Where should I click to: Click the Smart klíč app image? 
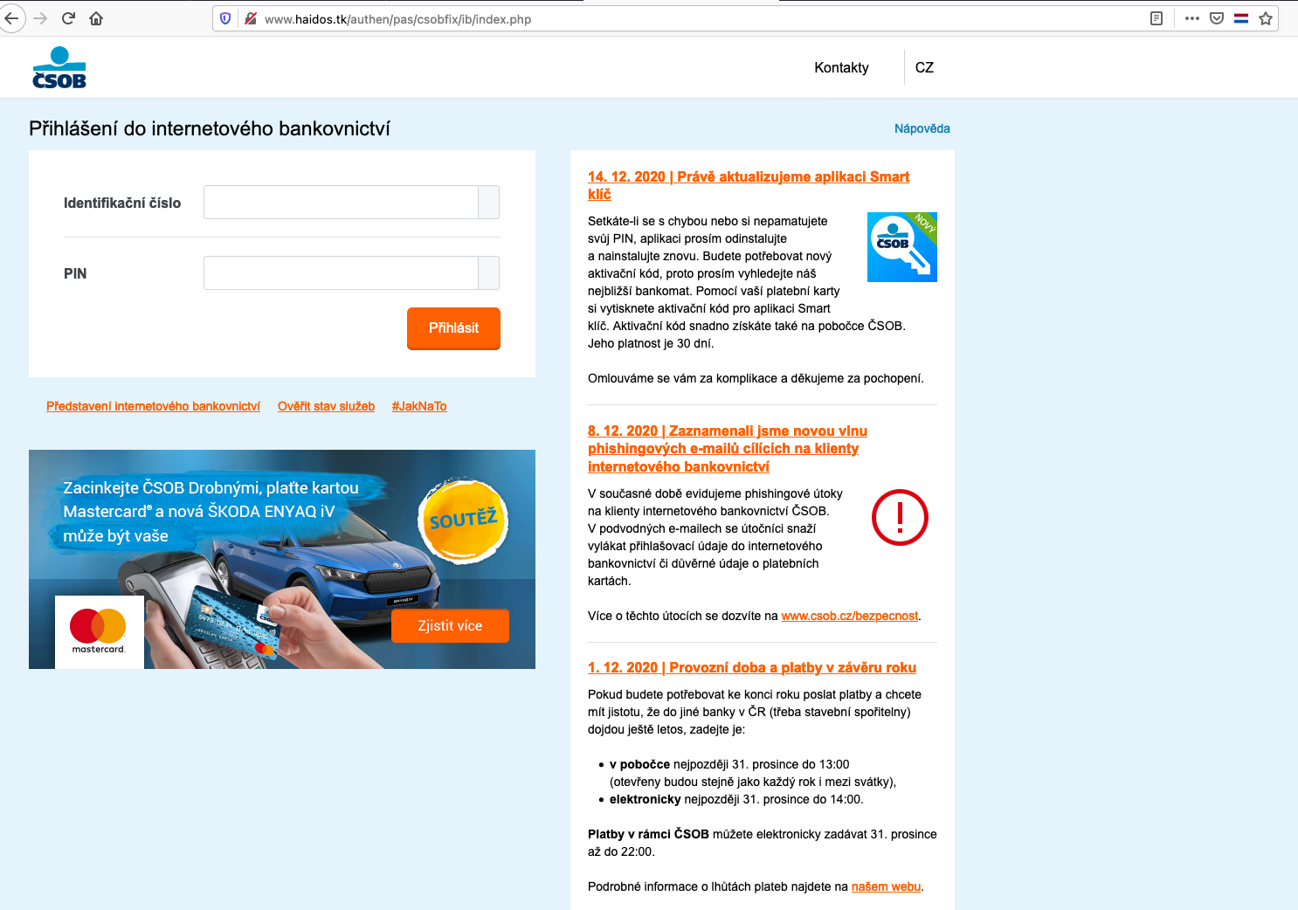(902, 247)
